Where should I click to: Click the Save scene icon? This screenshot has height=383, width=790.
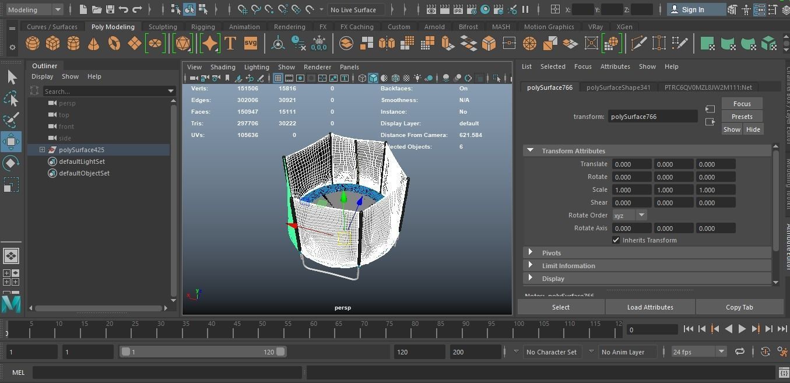pyautogui.click(x=110, y=9)
